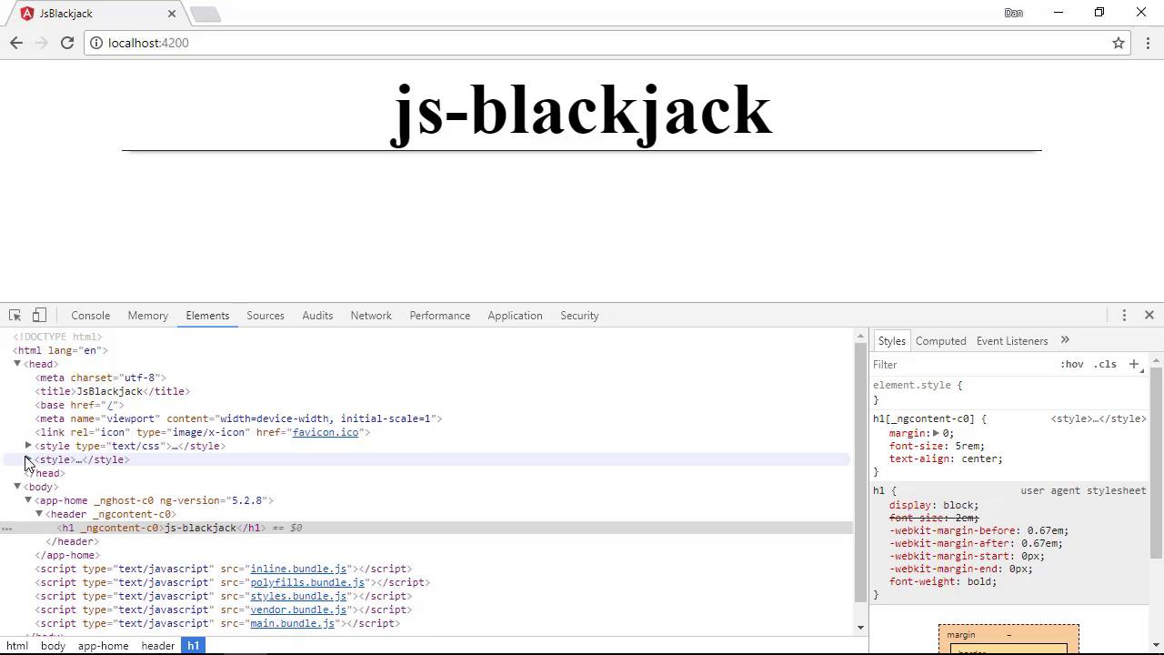Go to the Performance tab
The width and height of the screenshot is (1164, 655).
(440, 315)
